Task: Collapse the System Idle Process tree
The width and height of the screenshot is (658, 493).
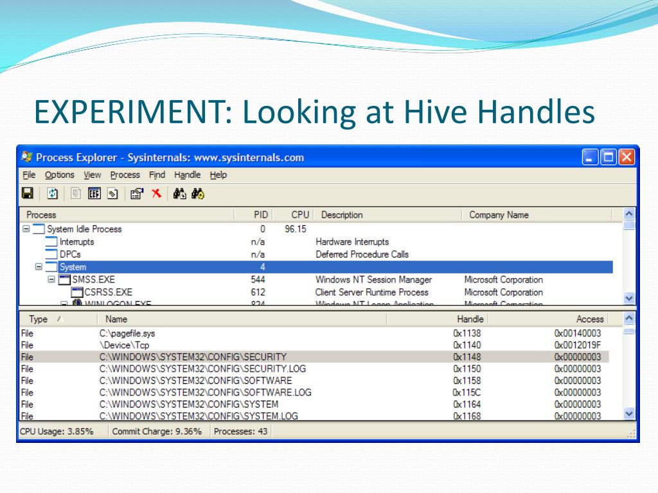Action: 26,229
